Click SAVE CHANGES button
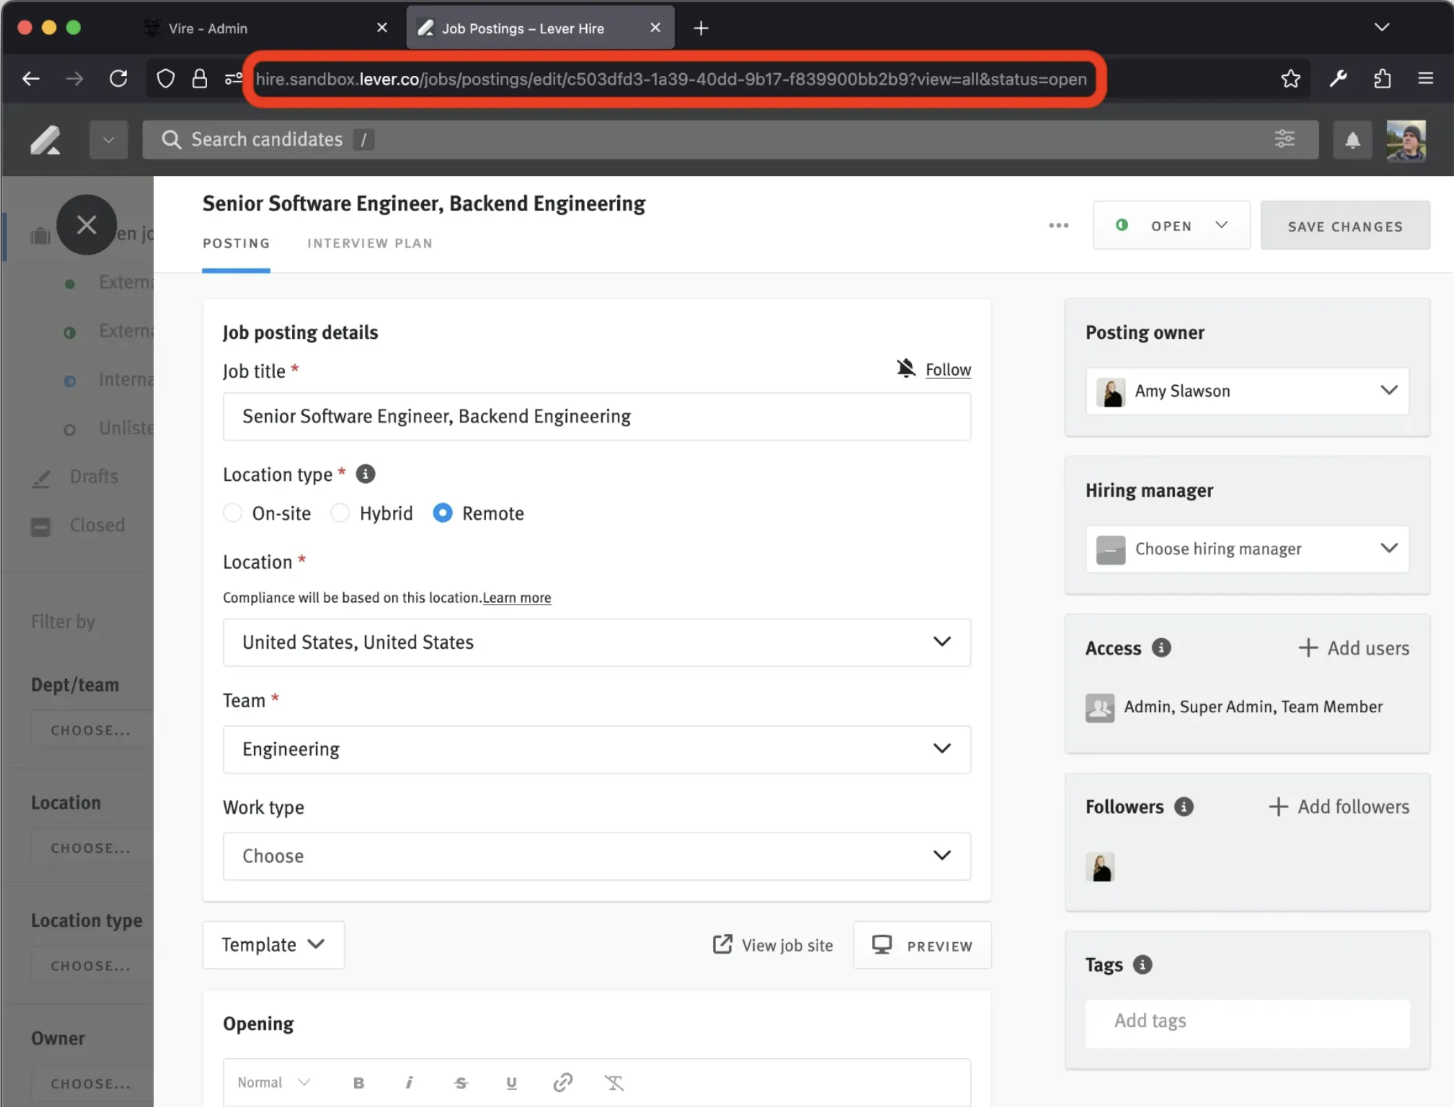Image resolution: width=1454 pixels, height=1107 pixels. pos(1345,226)
